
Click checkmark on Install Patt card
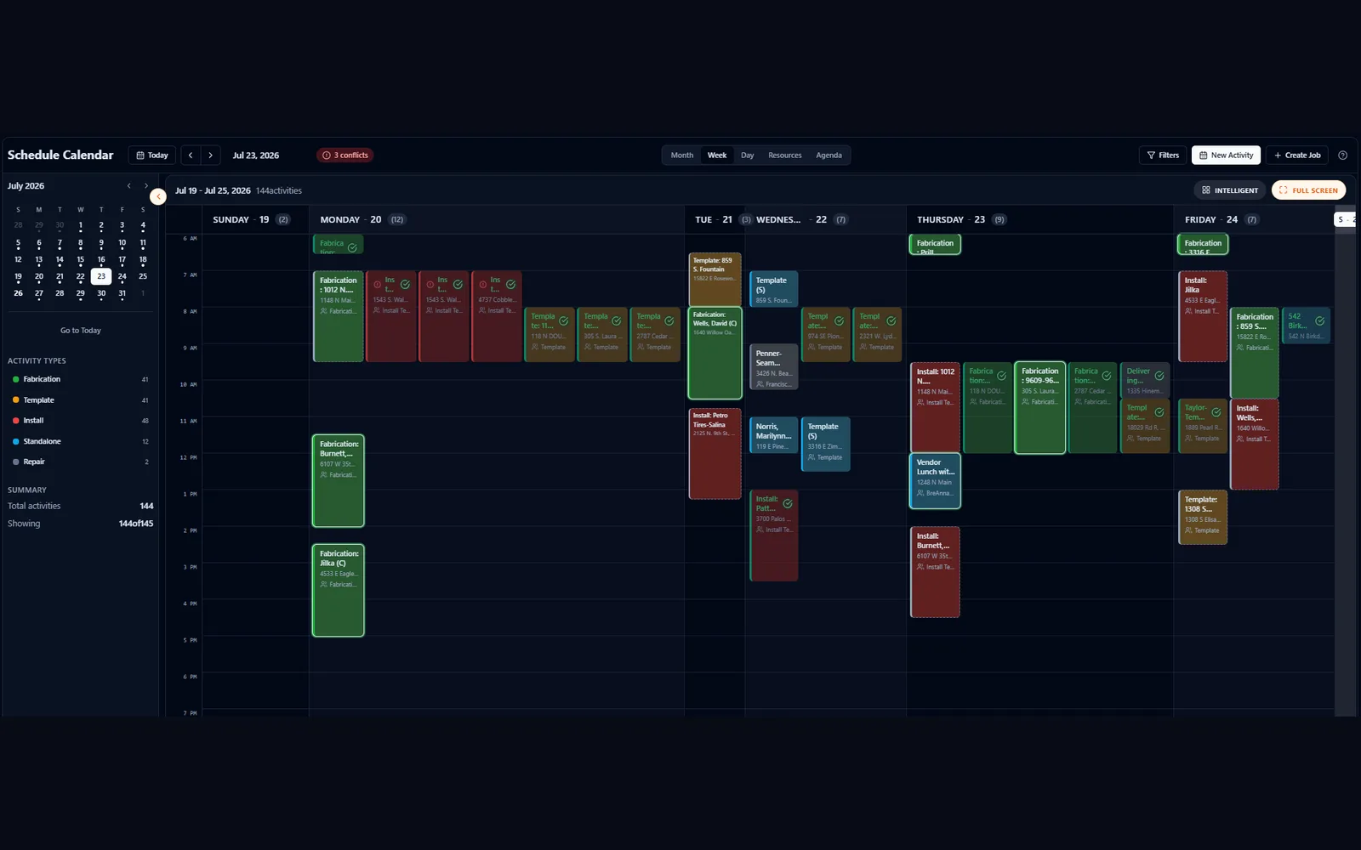(x=788, y=504)
